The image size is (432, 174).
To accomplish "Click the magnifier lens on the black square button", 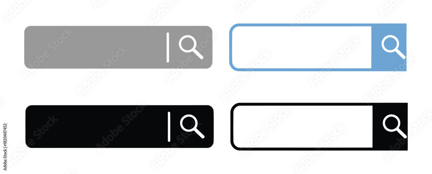I will point(391,123).
